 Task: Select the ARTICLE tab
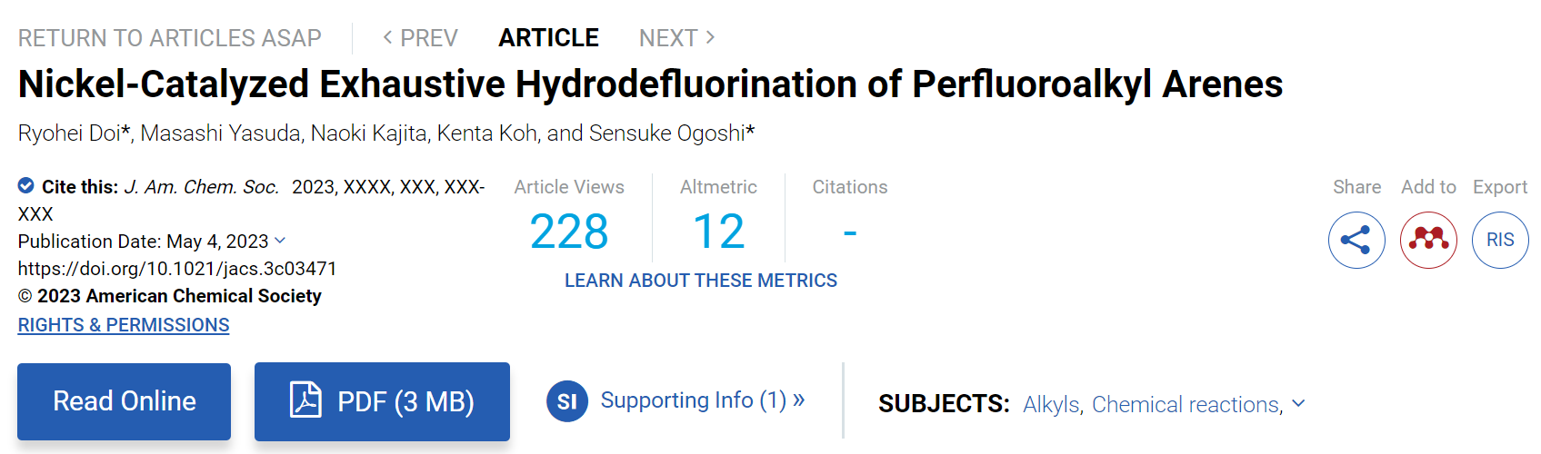[x=548, y=38]
